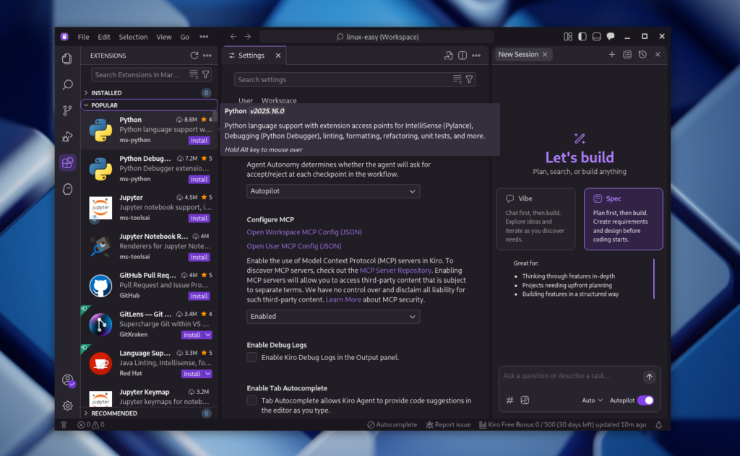Click the notification bell in the status bar
The width and height of the screenshot is (740, 456).
(x=658, y=424)
